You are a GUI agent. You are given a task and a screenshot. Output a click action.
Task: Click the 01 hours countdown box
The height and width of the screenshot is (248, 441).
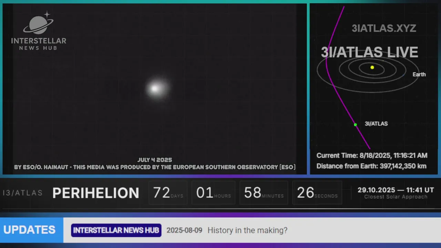(x=213, y=193)
